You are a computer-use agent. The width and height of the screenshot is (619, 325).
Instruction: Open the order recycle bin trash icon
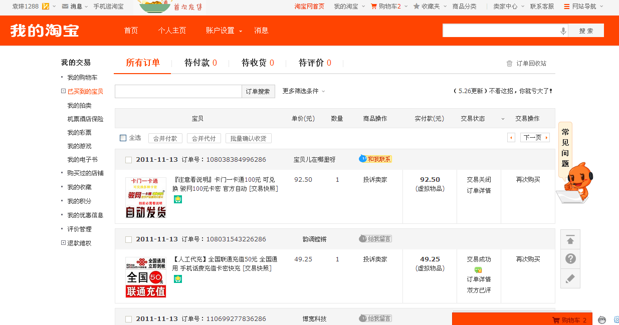coord(509,64)
